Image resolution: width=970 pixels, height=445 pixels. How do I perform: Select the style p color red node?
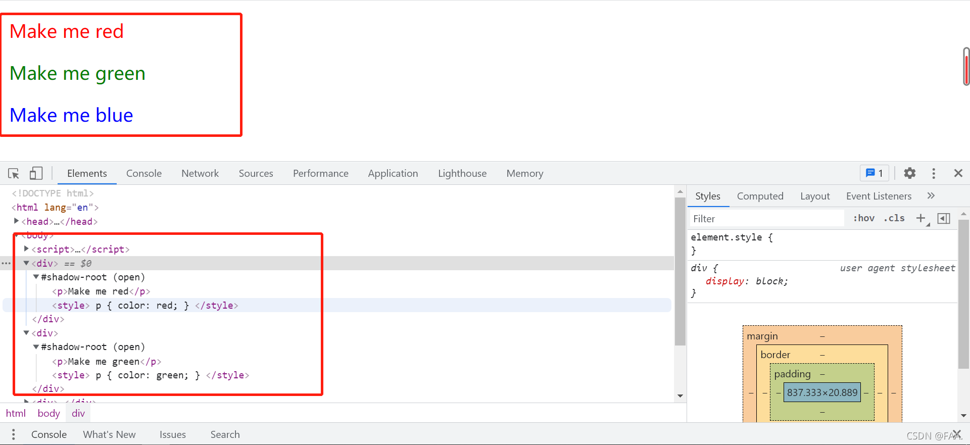click(145, 305)
